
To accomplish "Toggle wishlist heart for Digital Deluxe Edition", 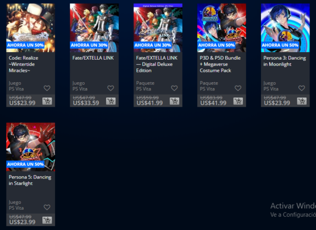I will pyautogui.click(x=174, y=88).
